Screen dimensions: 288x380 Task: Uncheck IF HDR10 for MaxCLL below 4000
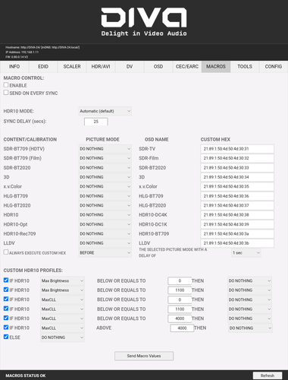click(x=6, y=318)
